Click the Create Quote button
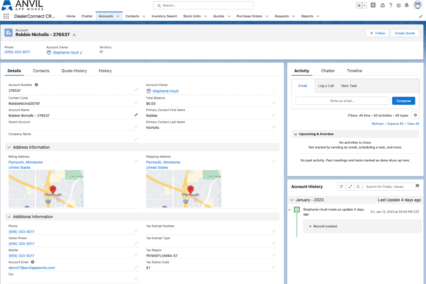 (x=405, y=33)
